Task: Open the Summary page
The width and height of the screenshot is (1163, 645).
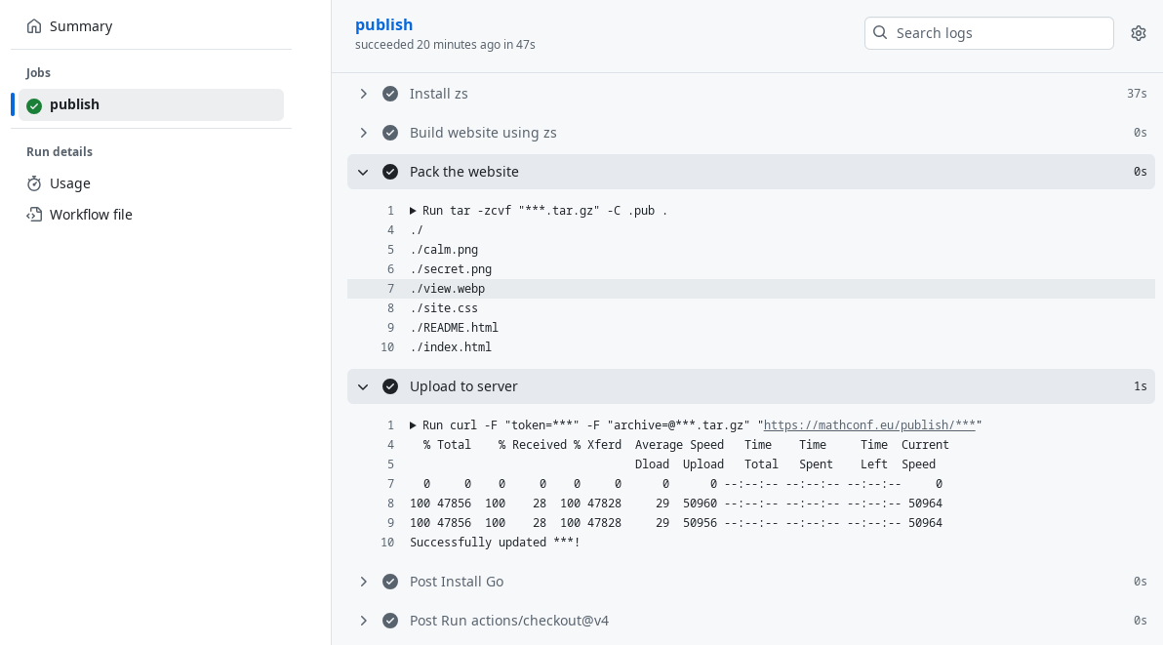Action: (x=81, y=26)
